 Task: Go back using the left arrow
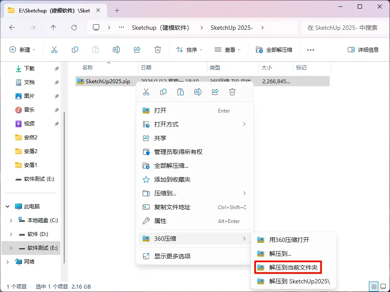(12, 28)
